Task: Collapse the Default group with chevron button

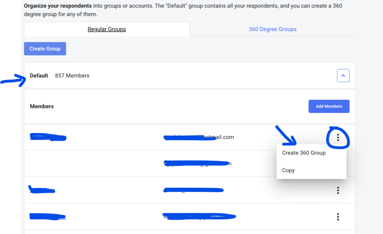Action: pos(343,76)
